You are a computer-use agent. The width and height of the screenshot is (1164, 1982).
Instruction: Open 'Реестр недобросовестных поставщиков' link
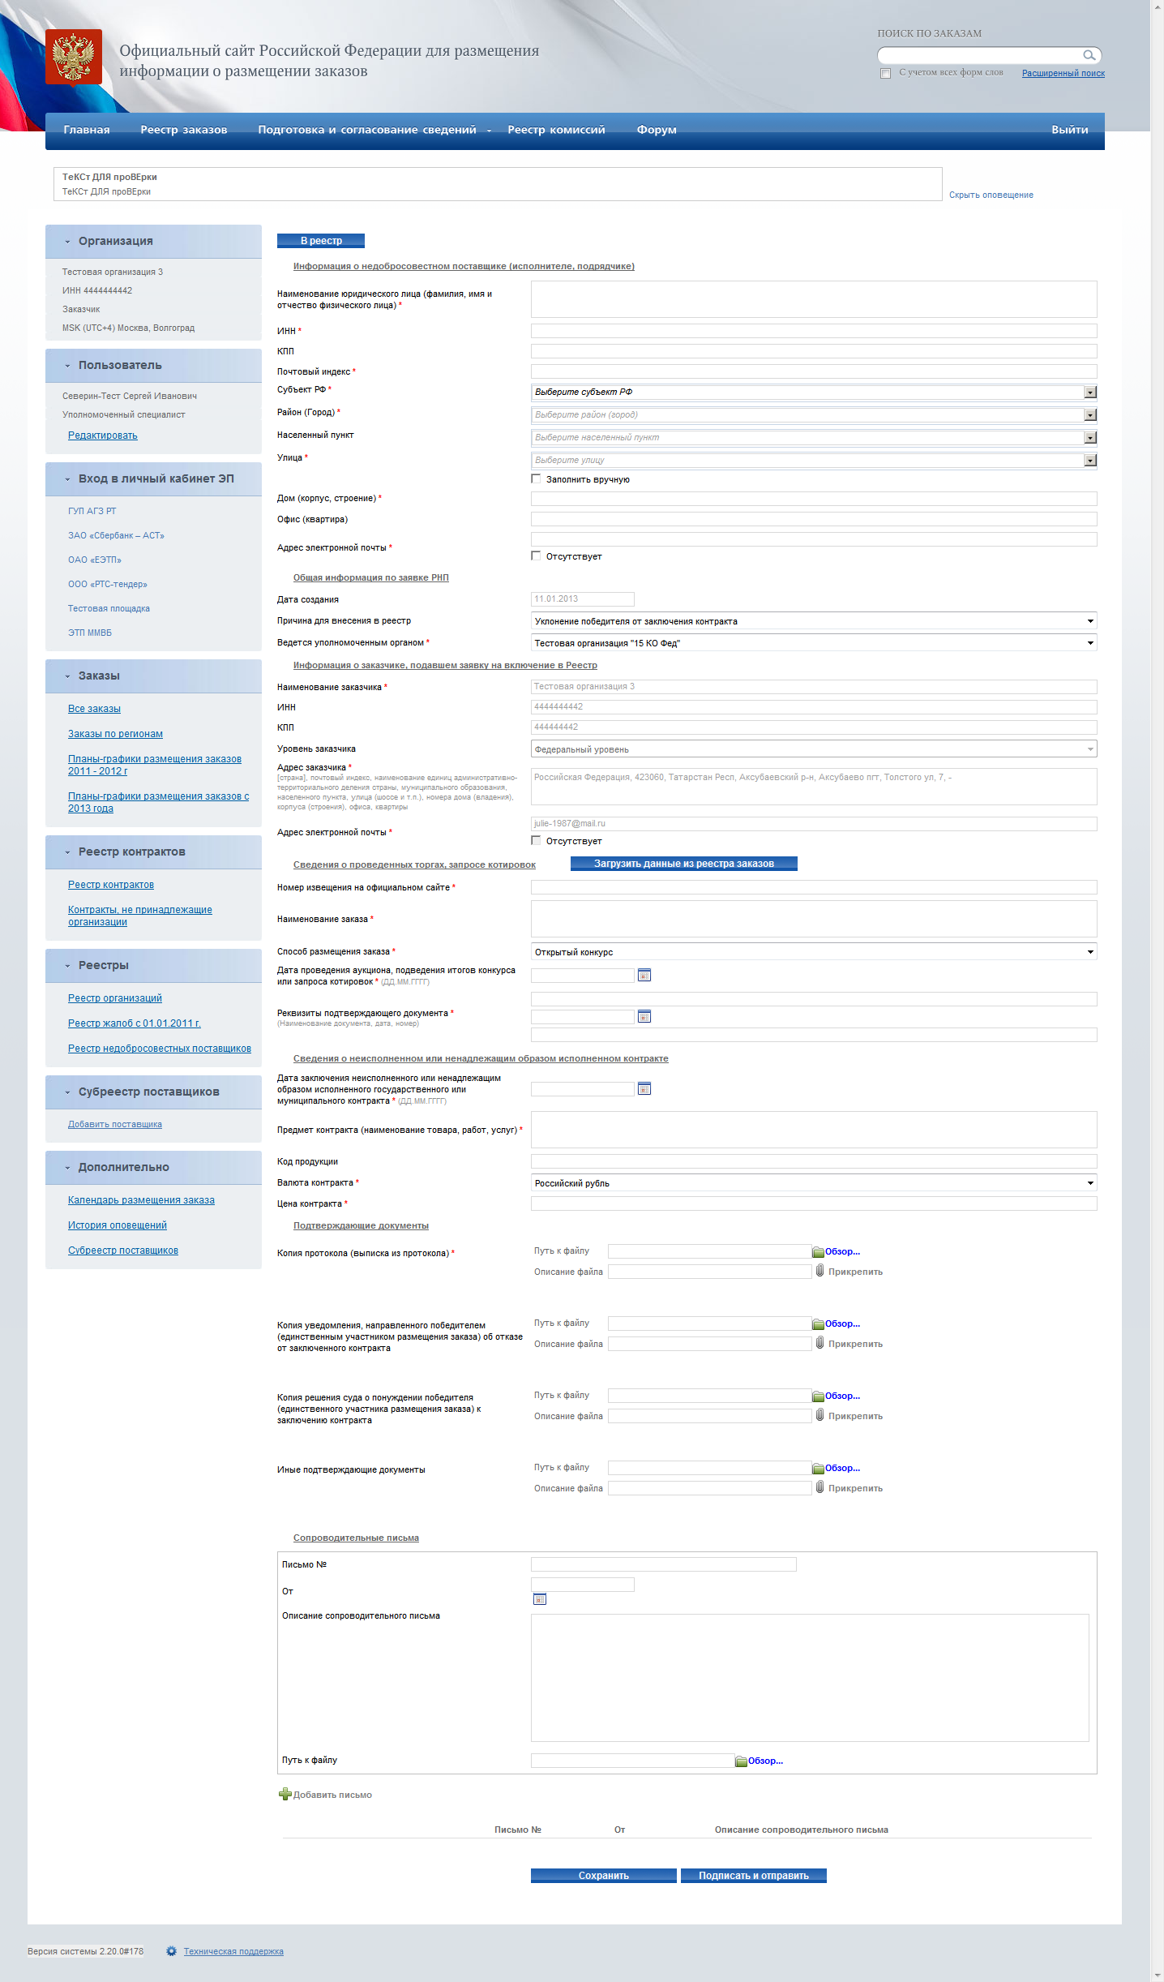tap(160, 1049)
